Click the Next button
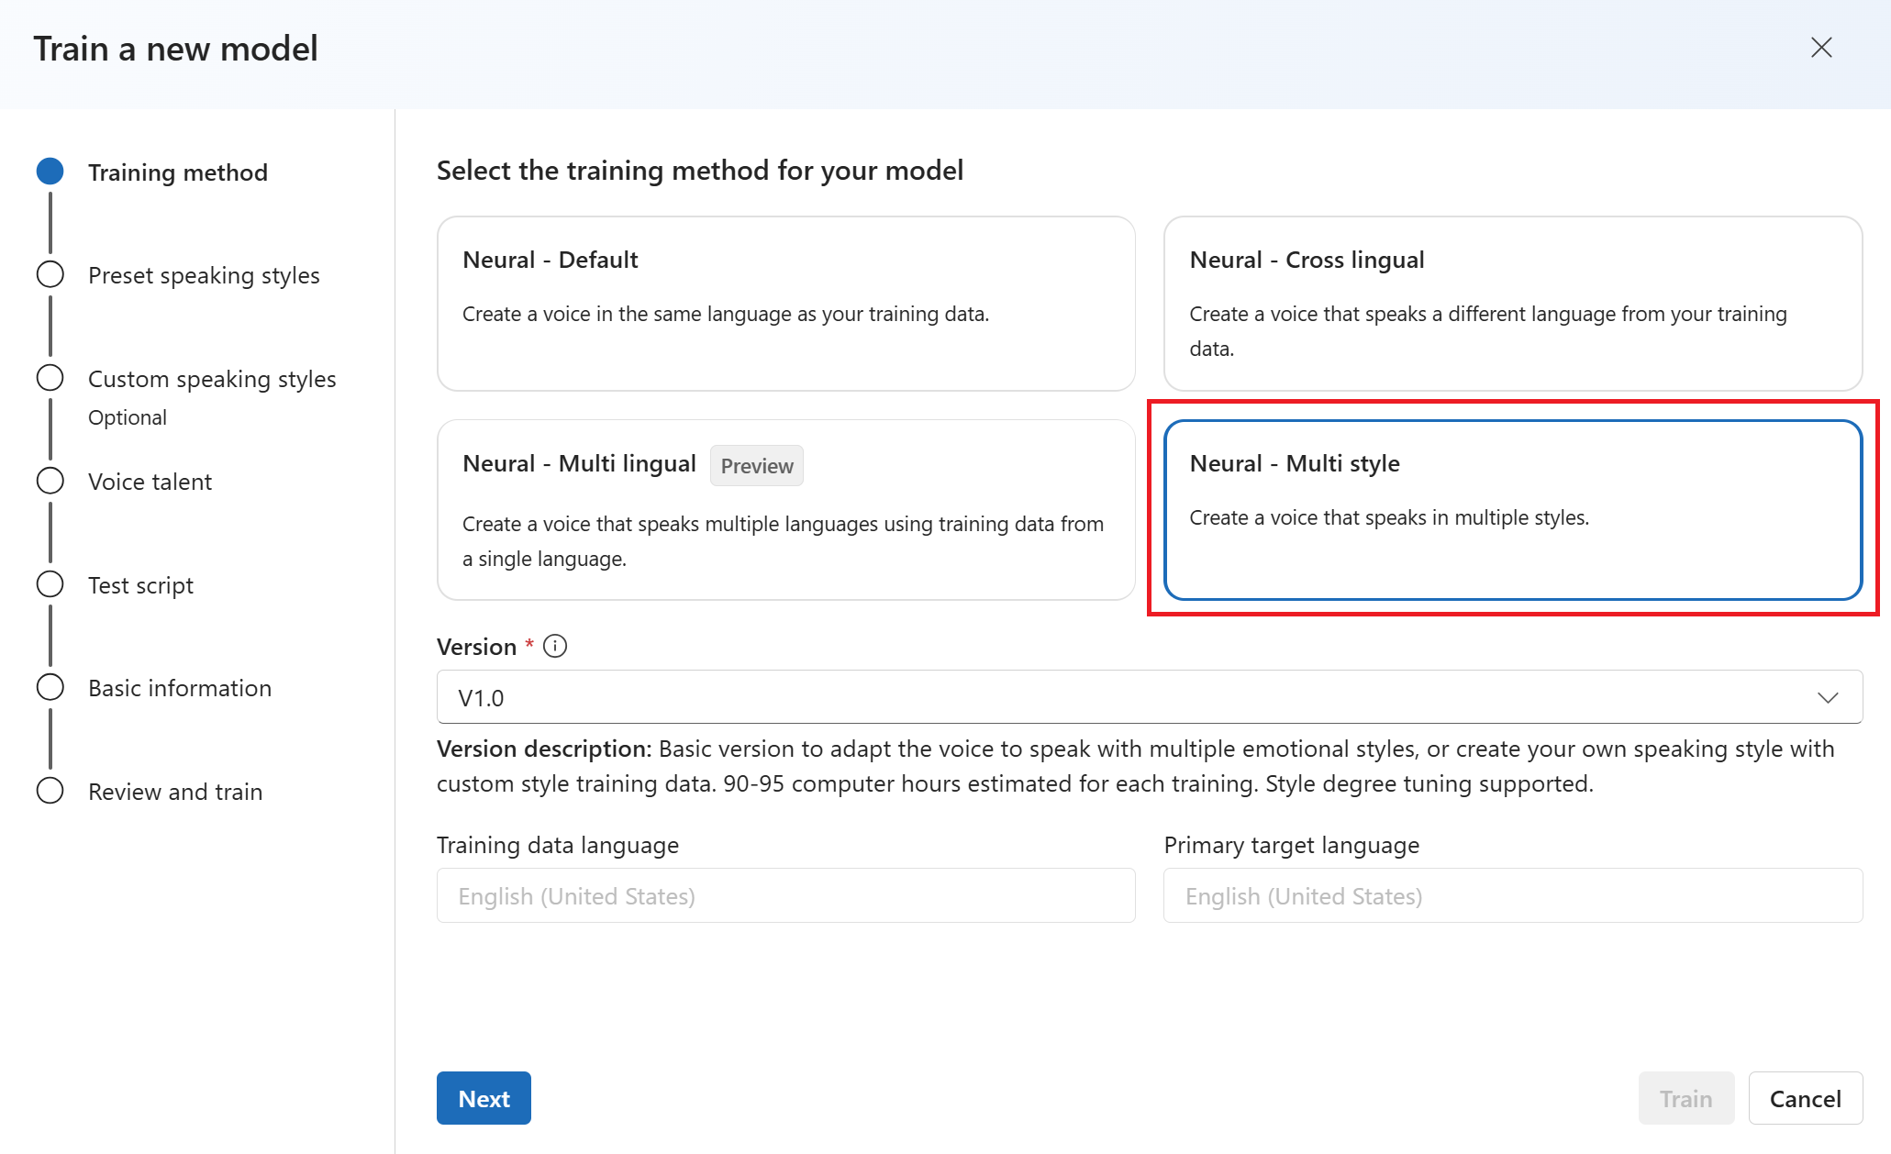This screenshot has height=1154, width=1891. coord(484,1098)
